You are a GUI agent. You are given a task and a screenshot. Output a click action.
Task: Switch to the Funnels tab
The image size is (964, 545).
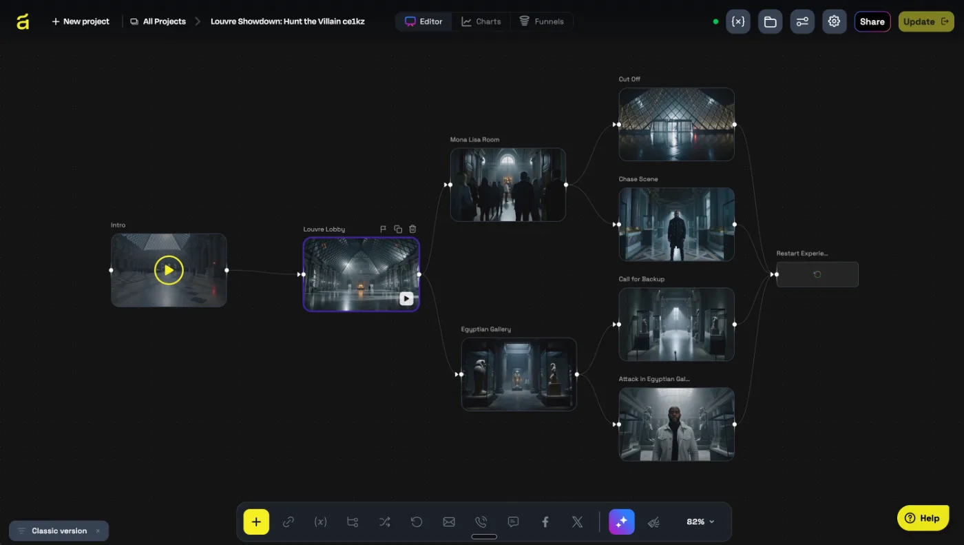click(x=541, y=21)
